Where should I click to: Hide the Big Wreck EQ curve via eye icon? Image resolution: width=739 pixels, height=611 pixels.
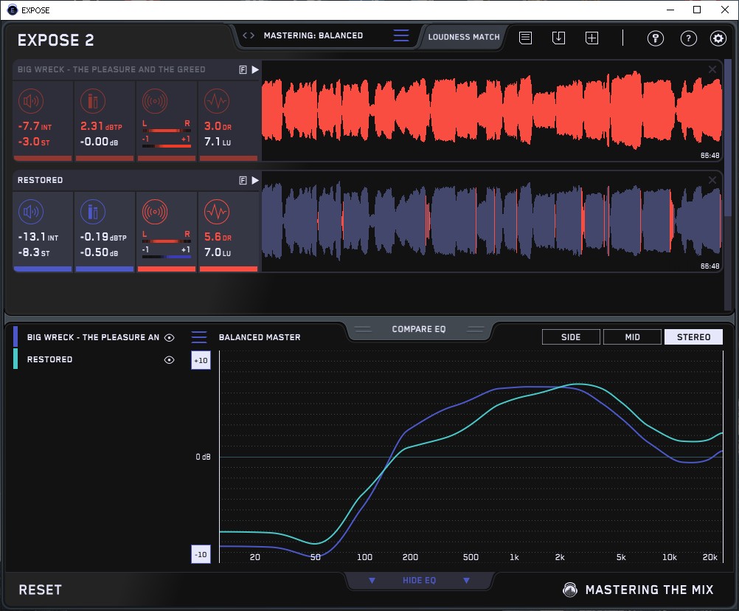[x=170, y=337]
